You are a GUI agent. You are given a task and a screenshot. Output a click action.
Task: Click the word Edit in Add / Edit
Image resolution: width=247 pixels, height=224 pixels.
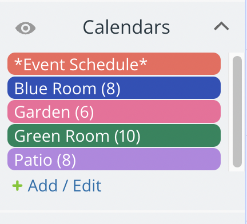[87, 186]
